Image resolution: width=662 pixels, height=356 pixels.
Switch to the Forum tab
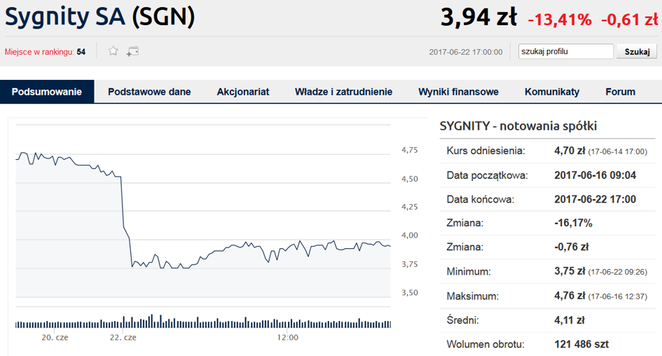tap(620, 92)
